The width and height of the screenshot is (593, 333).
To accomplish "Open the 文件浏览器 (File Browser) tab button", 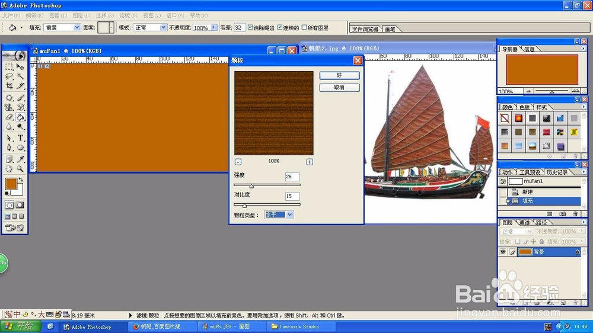I will click(365, 29).
